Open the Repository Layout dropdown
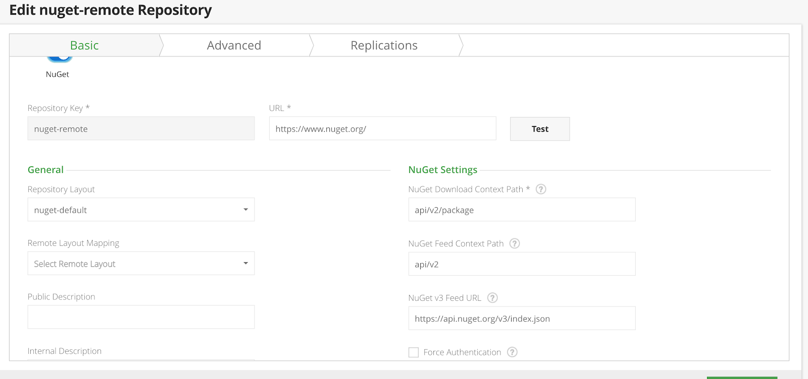 (141, 210)
